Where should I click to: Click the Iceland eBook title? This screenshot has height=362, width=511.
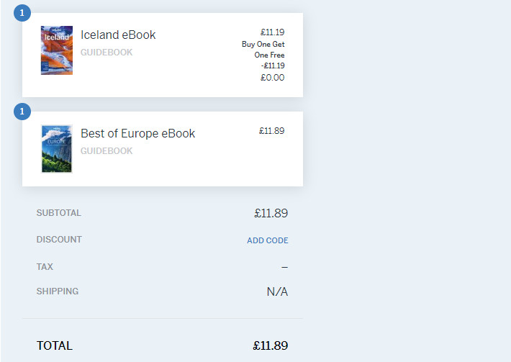tap(118, 35)
